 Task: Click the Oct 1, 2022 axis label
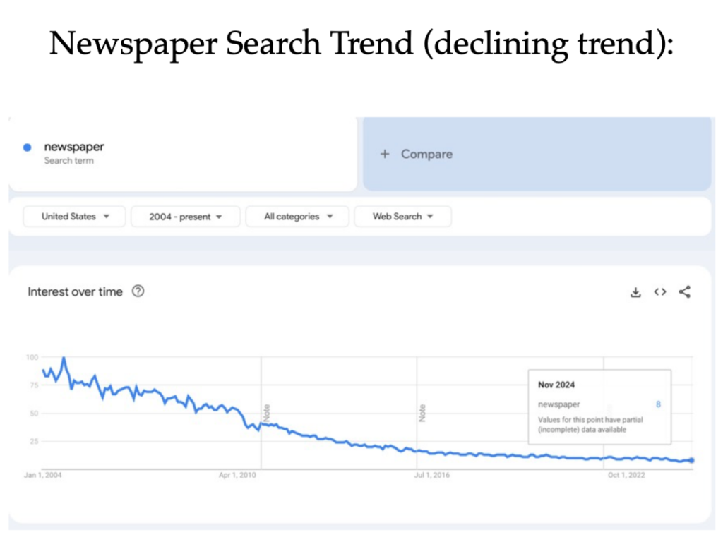[x=626, y=475]
